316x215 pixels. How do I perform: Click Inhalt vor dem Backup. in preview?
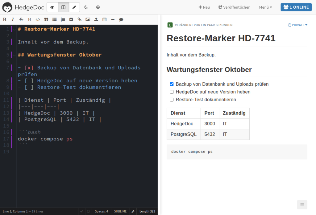pyautogui.click(x=191, y=55)
